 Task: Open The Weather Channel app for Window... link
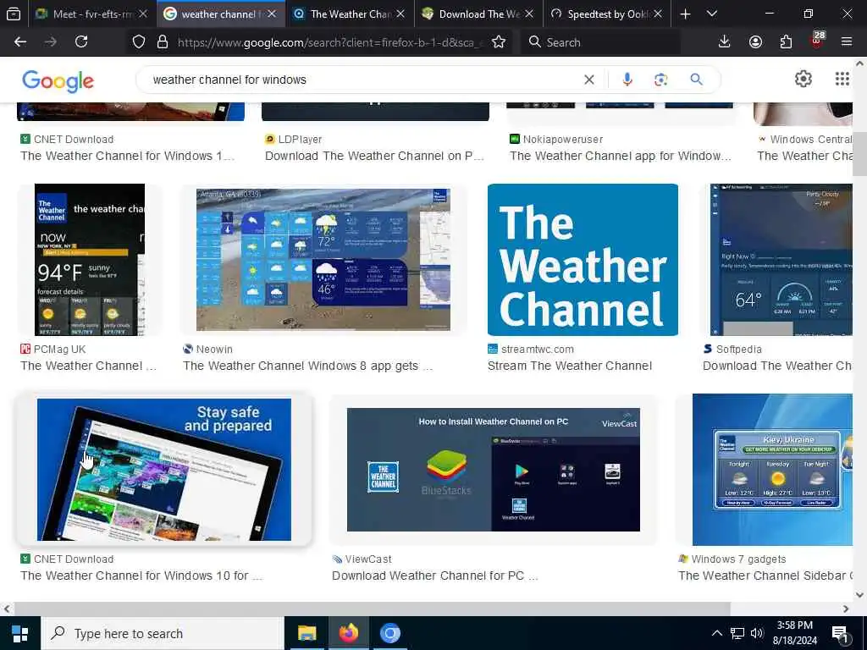click(x=621, y=156)
